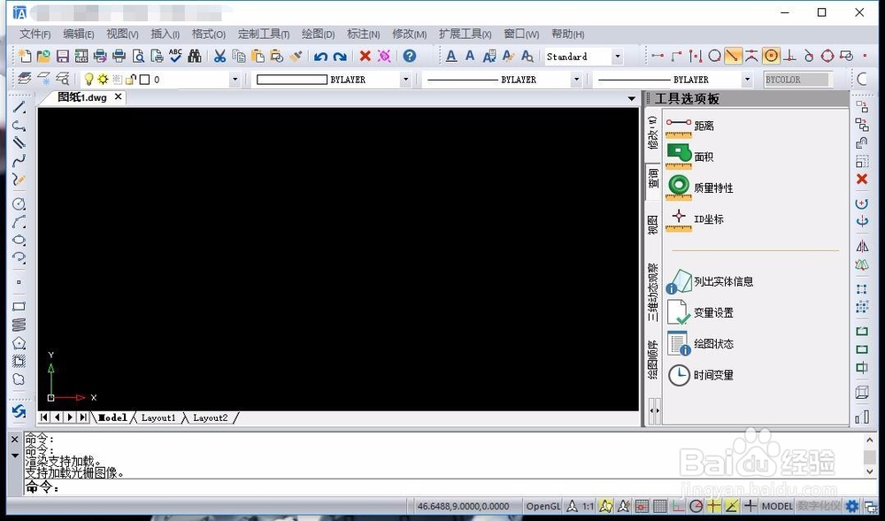This screenshot has height=521, width=885.
Task: Select the 三维动态观察 palette tab
Action: tap(653, 292)
